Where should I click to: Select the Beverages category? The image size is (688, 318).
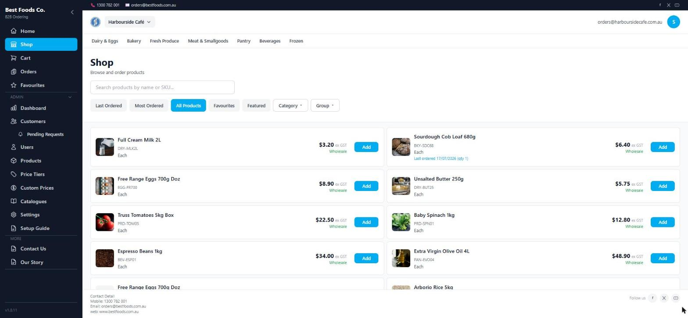[x=270, y=41]
